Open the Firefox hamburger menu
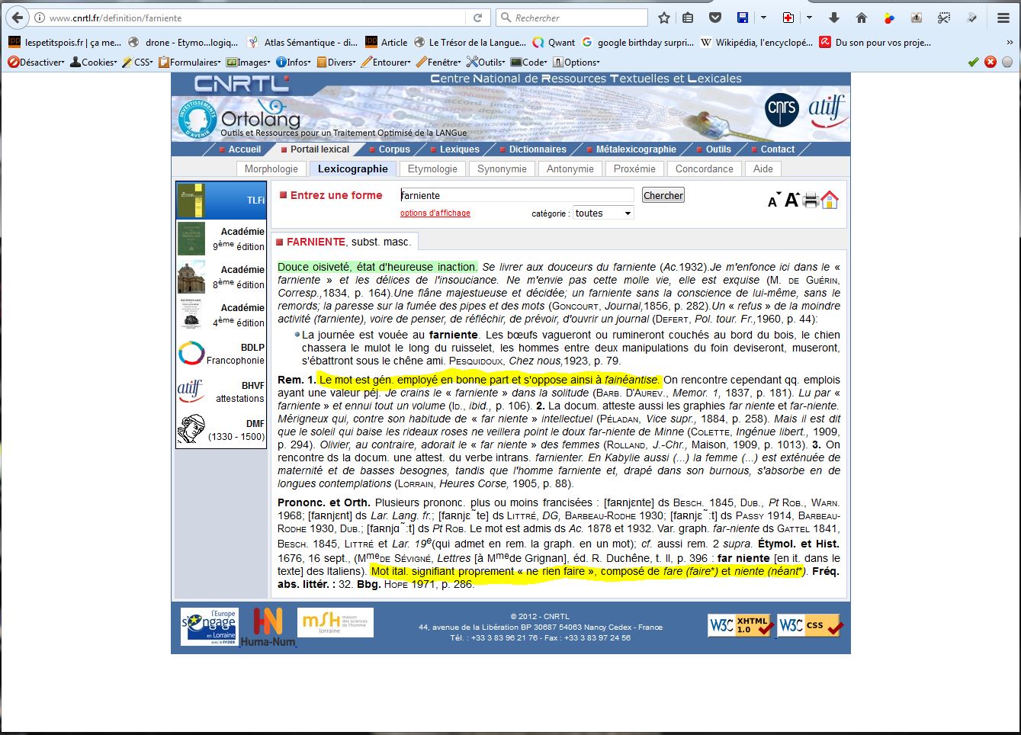 point(1003,18)
